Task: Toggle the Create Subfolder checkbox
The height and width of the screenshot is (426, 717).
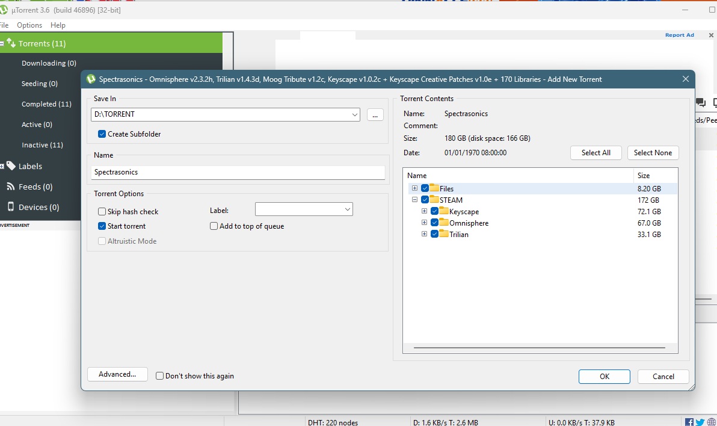Action: tap(102, 134)
